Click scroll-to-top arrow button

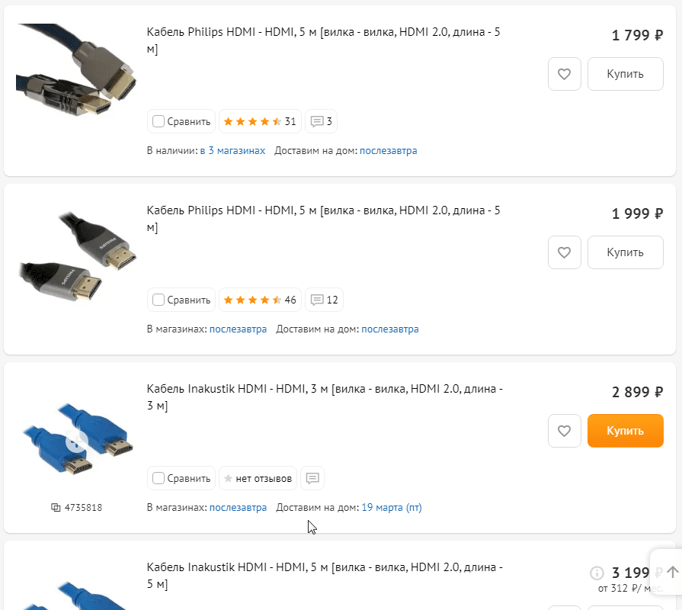point(672,572)
